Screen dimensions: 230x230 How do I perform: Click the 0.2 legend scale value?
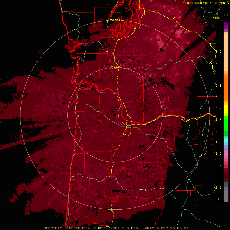(x=218, y=165)
